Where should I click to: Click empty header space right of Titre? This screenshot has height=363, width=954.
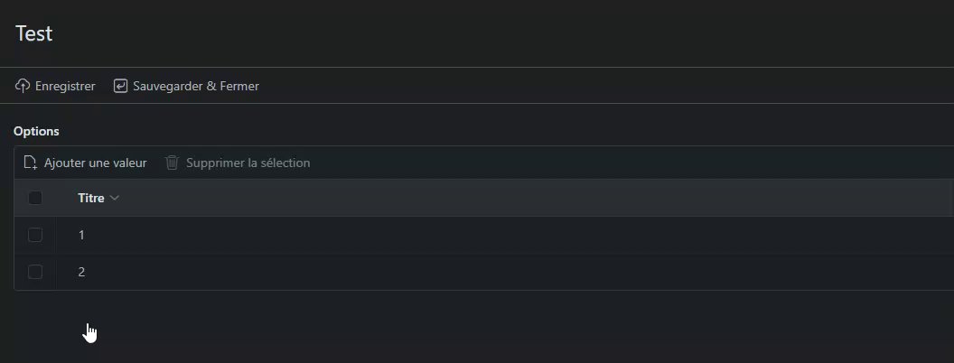point(542,198)
